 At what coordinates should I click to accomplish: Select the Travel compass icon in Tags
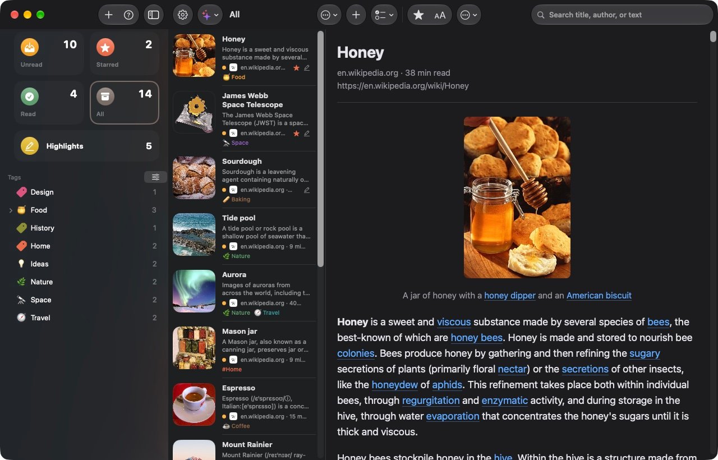[21, 318]
